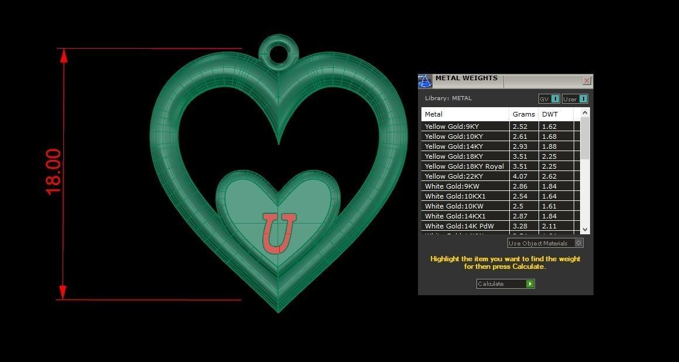
Task: Select the Yellow Gold:18KY row
Action: click(x=500, y=156)
